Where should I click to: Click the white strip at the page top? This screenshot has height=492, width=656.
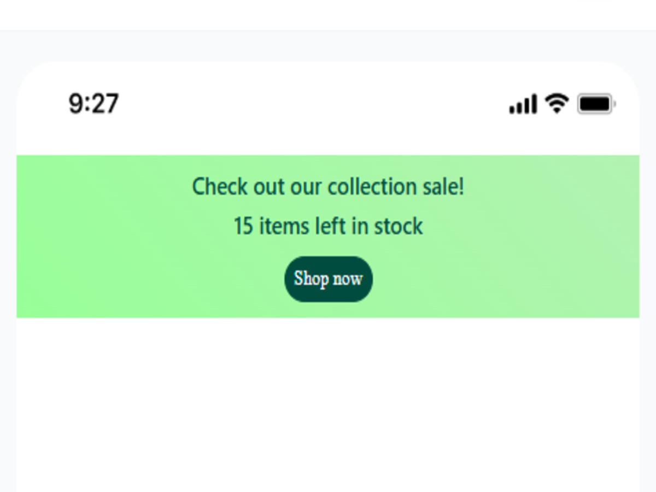328,15
